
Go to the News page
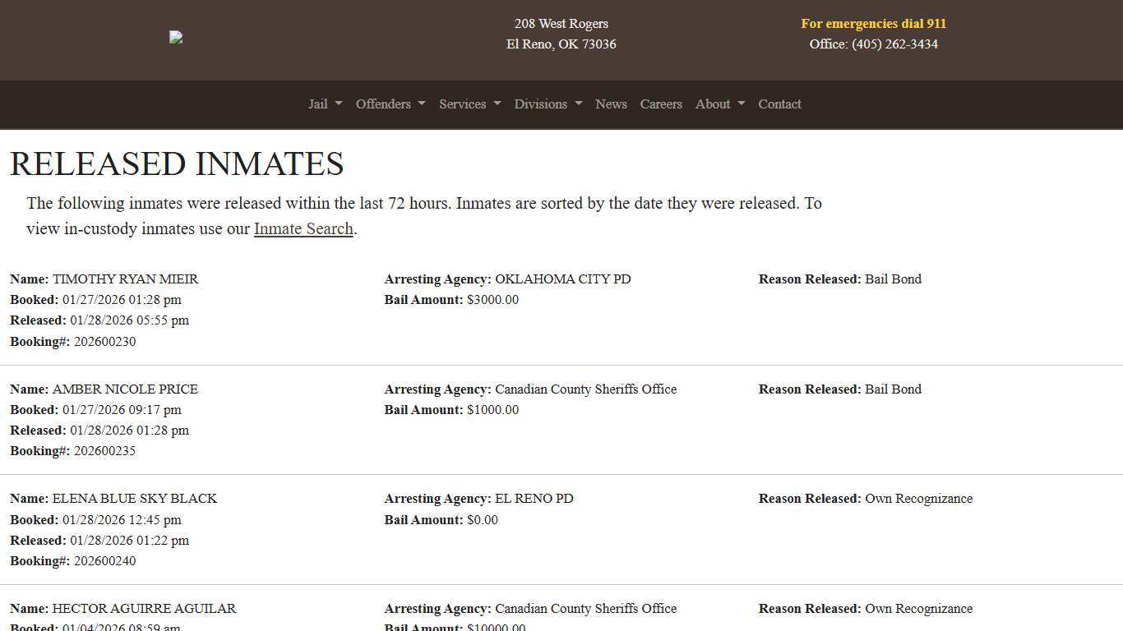point(611,104)
